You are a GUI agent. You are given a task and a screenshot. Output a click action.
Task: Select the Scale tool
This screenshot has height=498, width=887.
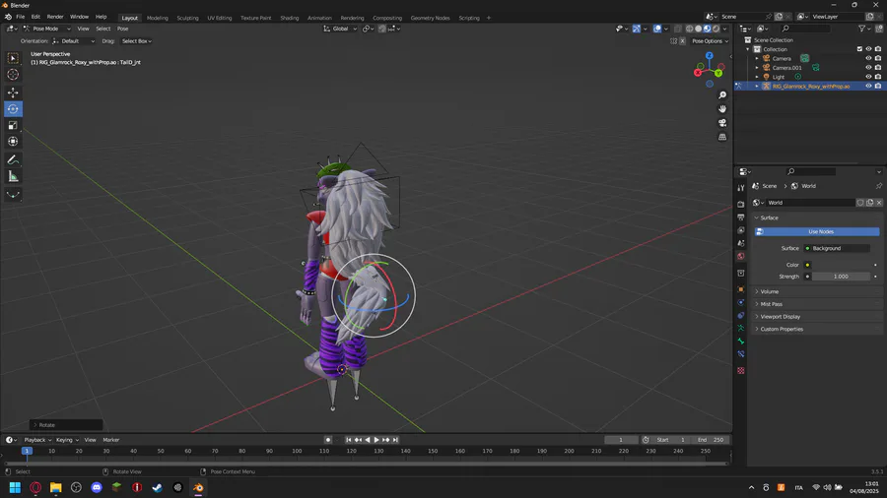click(x=13, y=125)
